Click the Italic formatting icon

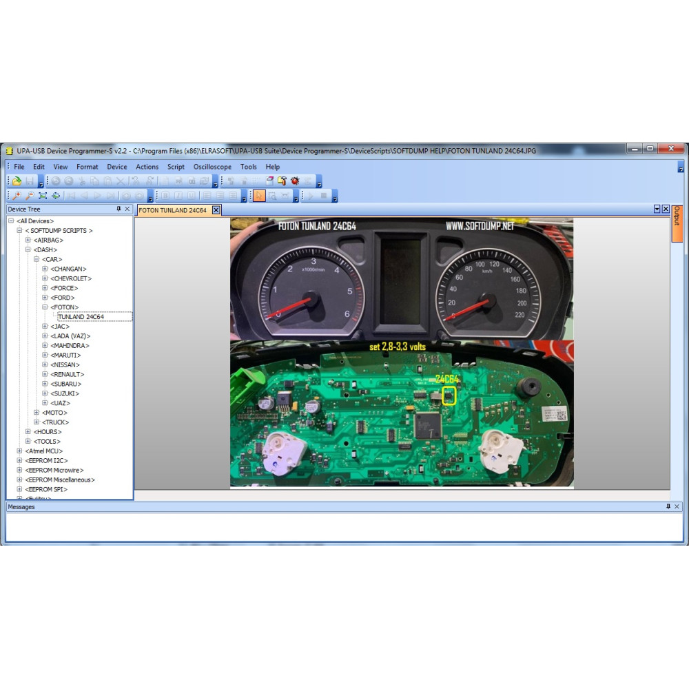178,196
